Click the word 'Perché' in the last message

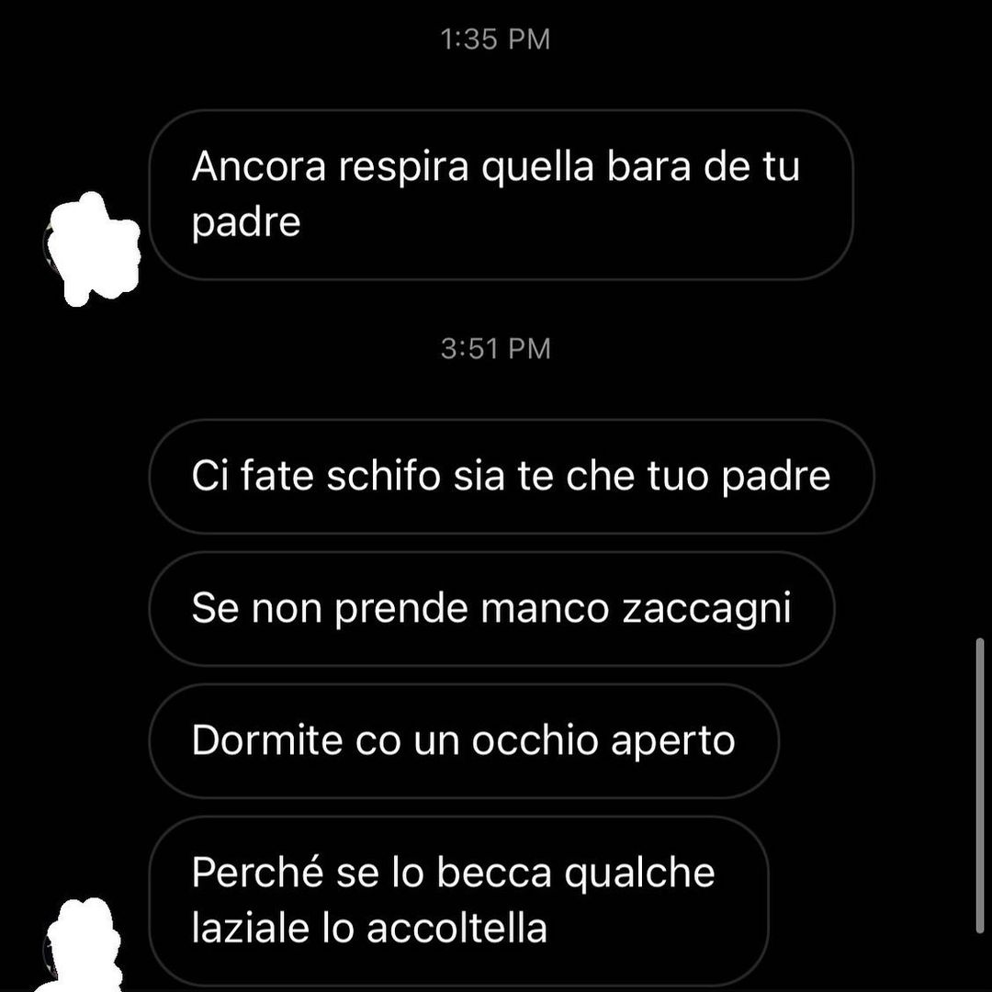tap(257, 873)
